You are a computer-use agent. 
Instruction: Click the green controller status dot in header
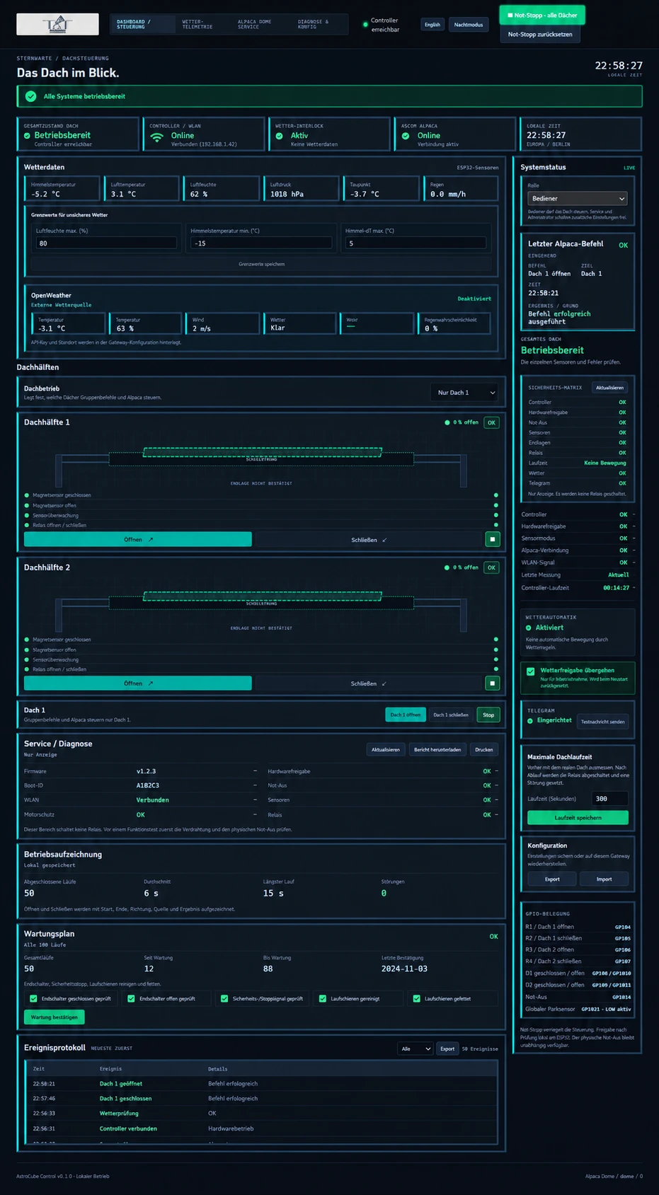coord(365,25)
